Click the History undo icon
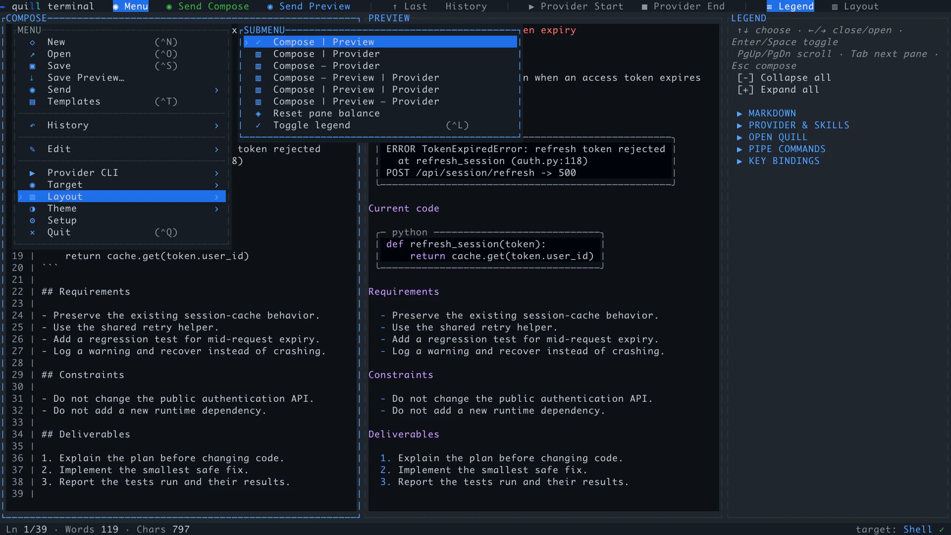This screenshot has width=951, height=535. [x=32, y=125]
